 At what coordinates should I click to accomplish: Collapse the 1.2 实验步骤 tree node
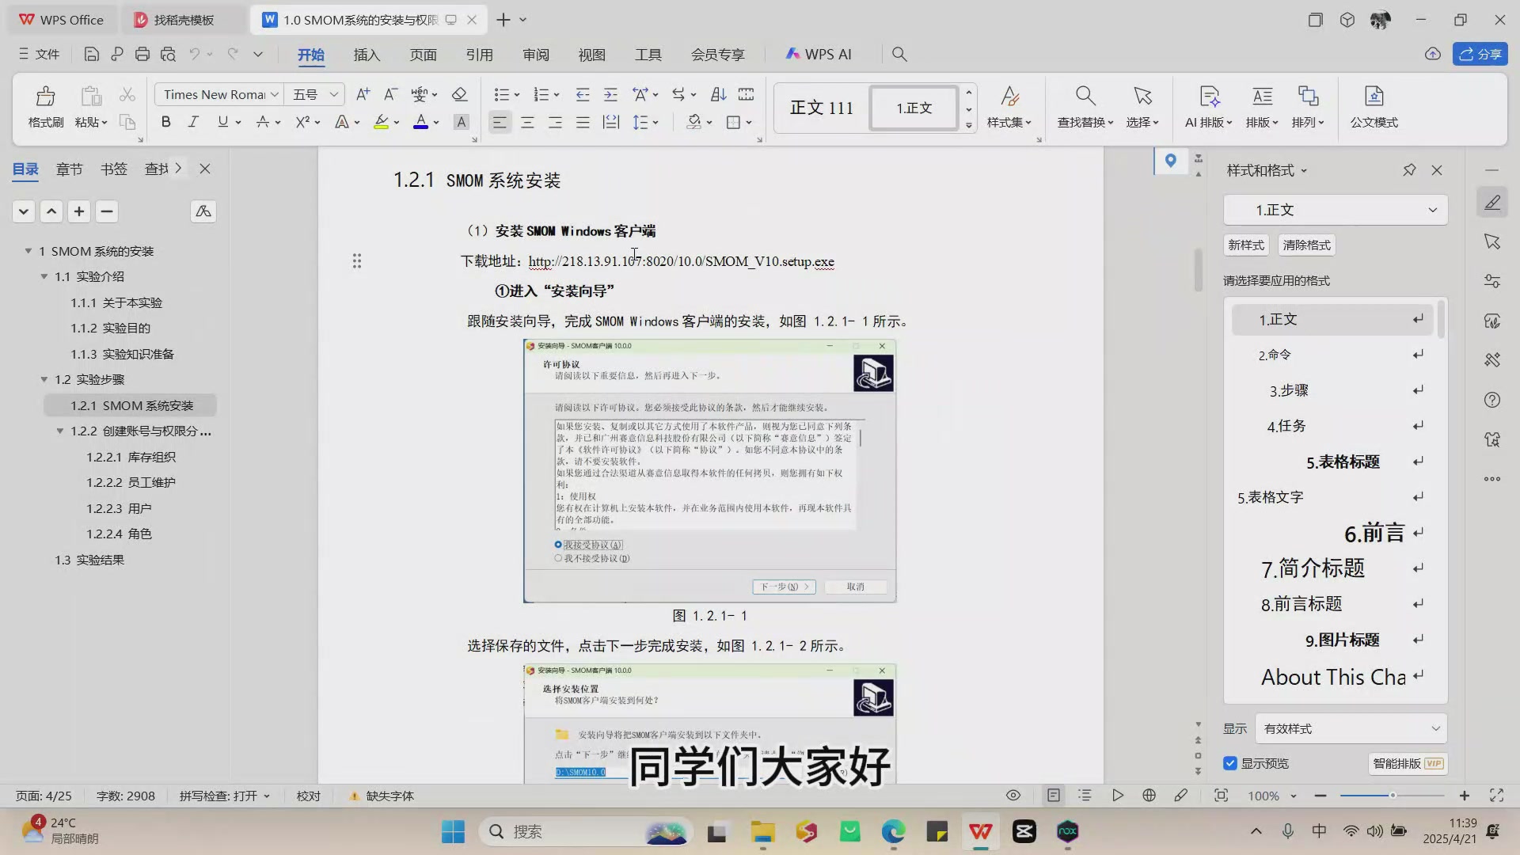click(44, 379)
